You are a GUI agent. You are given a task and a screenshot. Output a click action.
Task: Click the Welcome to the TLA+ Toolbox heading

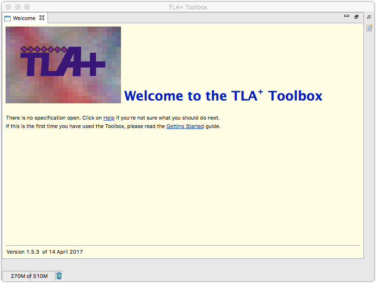tap(223, 96)
